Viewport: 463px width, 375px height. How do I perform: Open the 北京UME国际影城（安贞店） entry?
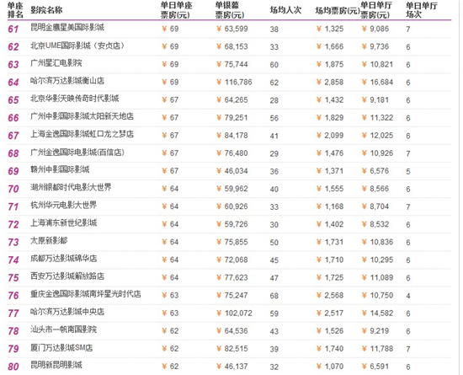77,46
